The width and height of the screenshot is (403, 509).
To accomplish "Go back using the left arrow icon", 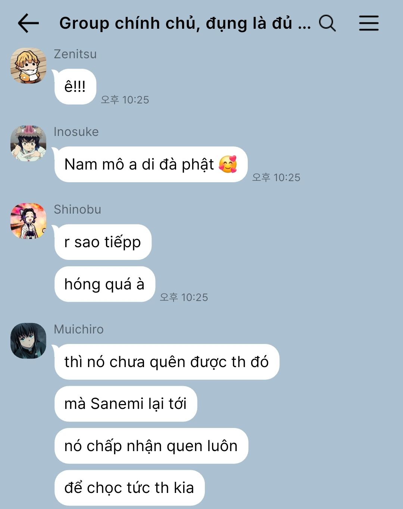I will pos(28,23).
